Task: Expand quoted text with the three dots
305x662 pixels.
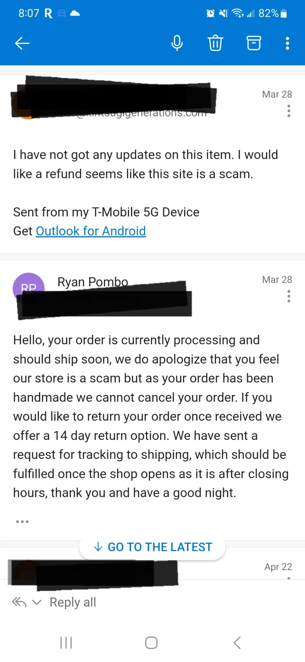Action: 22,521
